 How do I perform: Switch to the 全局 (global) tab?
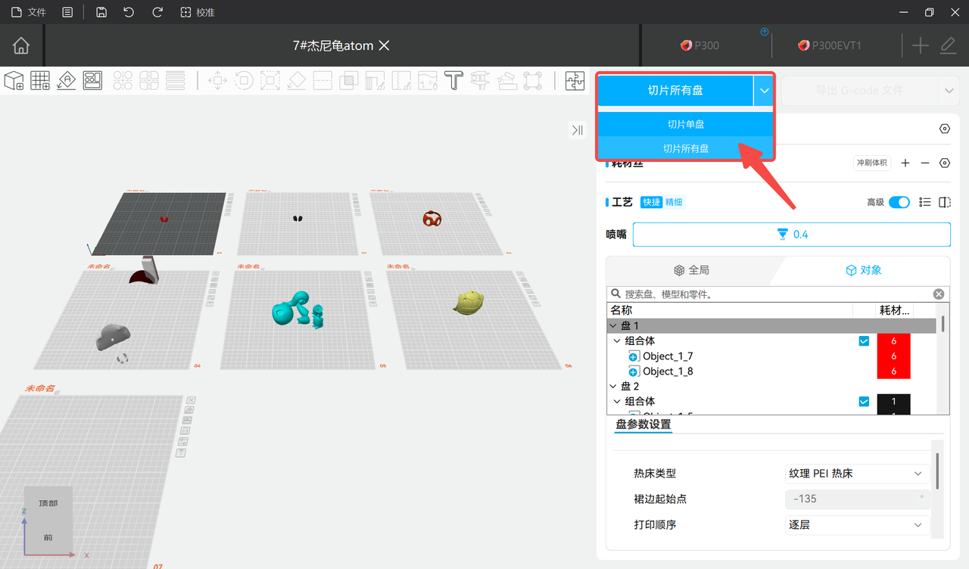click(692, 270)
